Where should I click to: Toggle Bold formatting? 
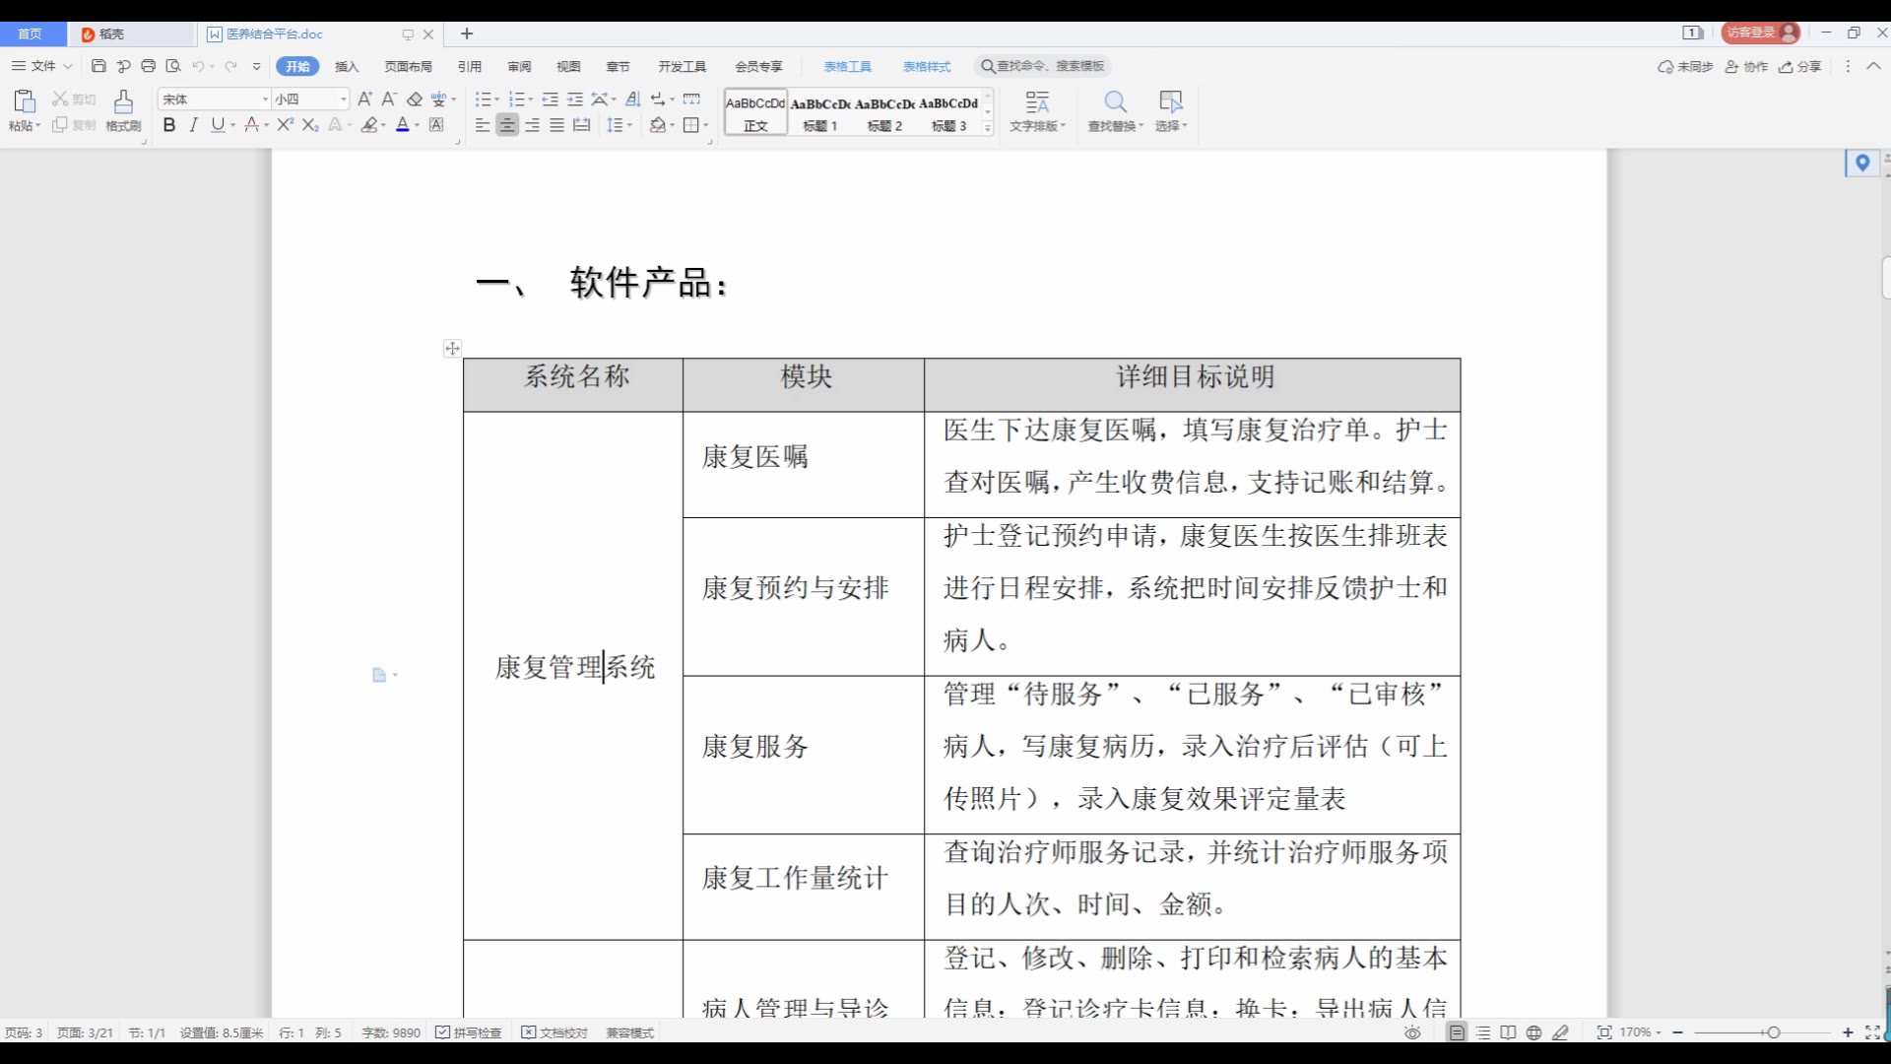pyautogui.click(x=169, y=125)
